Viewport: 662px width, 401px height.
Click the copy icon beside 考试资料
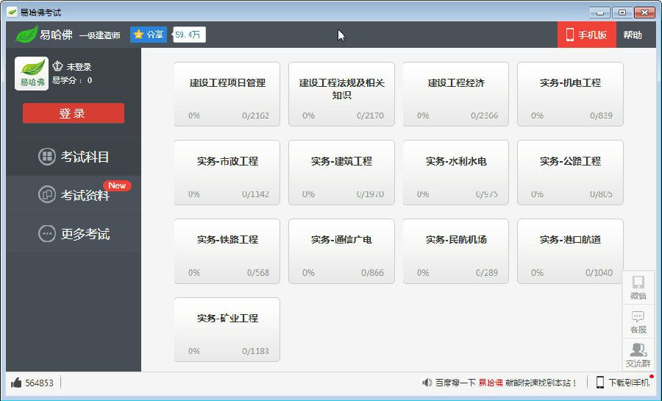(47, 195)
